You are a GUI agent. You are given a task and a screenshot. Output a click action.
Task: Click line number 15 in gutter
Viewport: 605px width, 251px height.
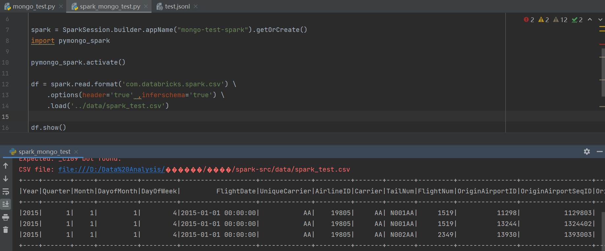(5, 117)
